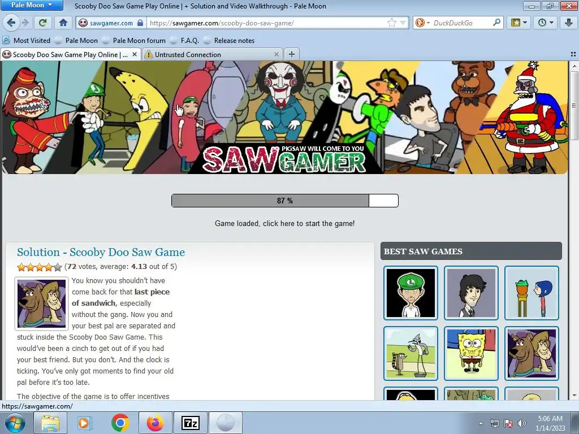
Task: Open the Regular Show saw game thumbnail
Action: pyautogui.click(x=411, y=354)
